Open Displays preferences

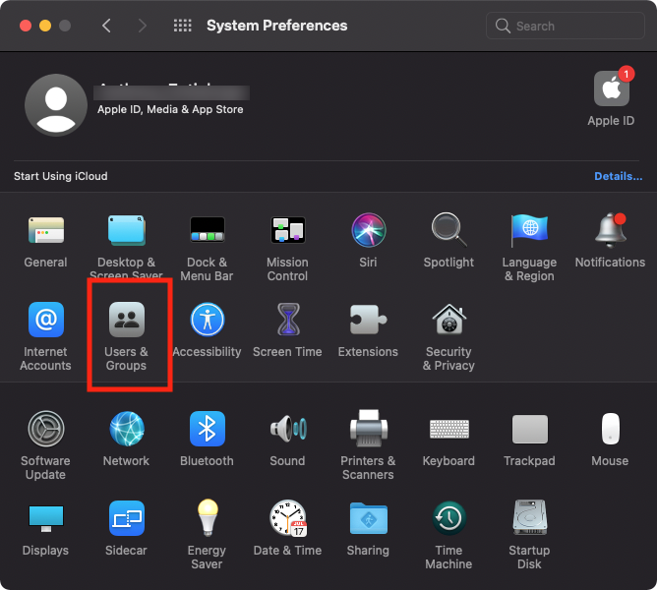(x=45, y=518)
